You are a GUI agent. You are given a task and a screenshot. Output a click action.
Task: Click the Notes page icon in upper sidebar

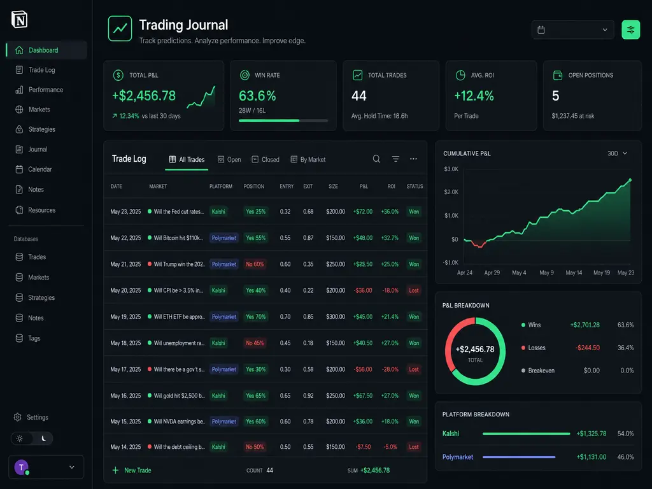[19, 189]
